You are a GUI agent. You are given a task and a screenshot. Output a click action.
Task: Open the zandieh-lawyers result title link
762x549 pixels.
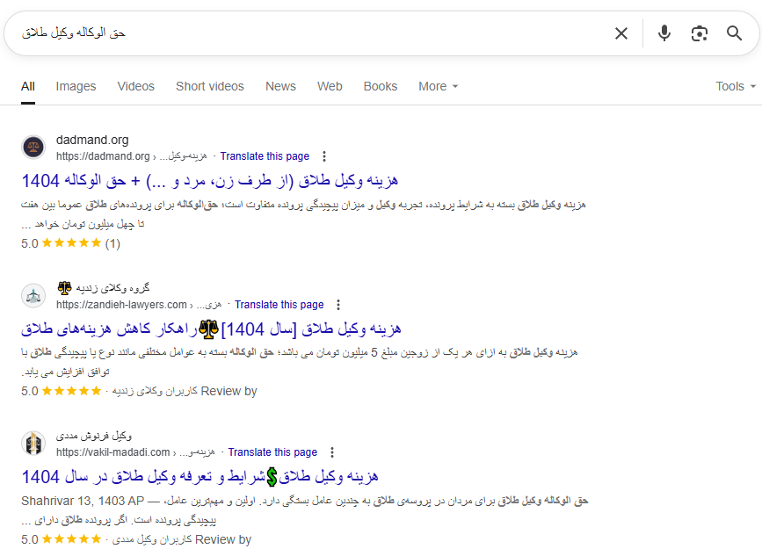click(211, 329)
